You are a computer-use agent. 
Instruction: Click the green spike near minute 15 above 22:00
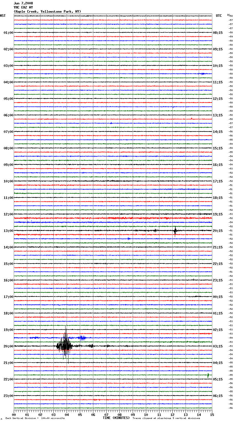click(208, 375)
